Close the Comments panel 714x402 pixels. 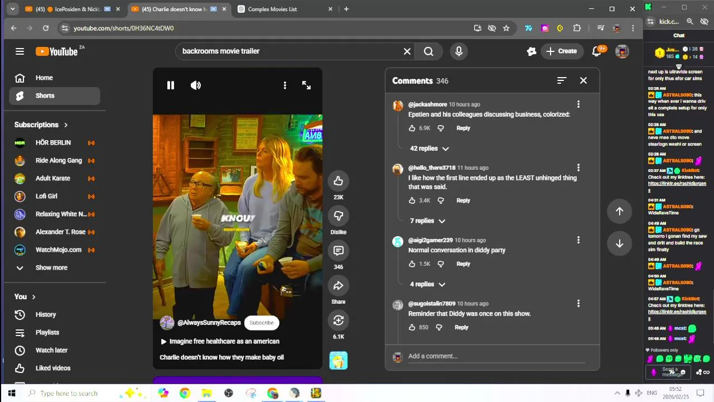(x=583, y=81)
